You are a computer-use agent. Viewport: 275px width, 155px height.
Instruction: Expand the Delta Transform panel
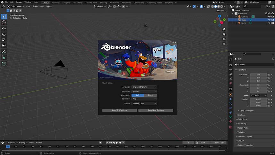[x=247, y=111]
